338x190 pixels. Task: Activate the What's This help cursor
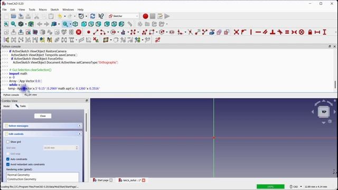pos(101,16)
